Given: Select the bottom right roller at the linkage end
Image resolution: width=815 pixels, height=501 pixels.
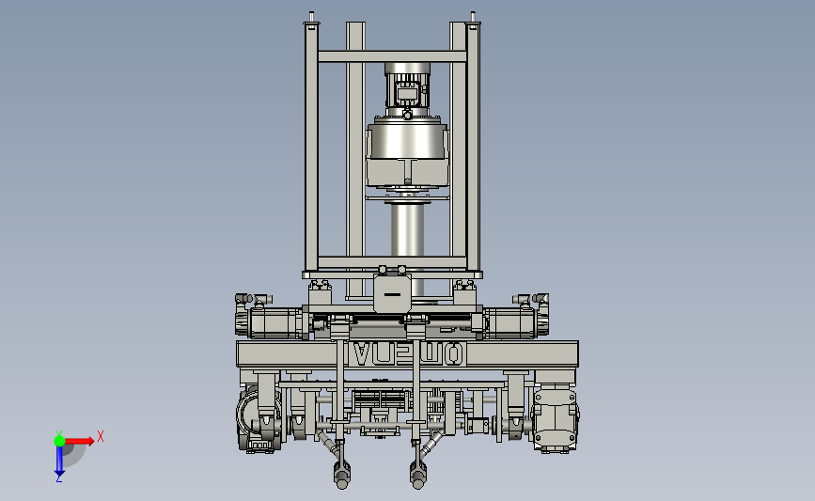Looking at the screenshot, I should coord(418,476).
